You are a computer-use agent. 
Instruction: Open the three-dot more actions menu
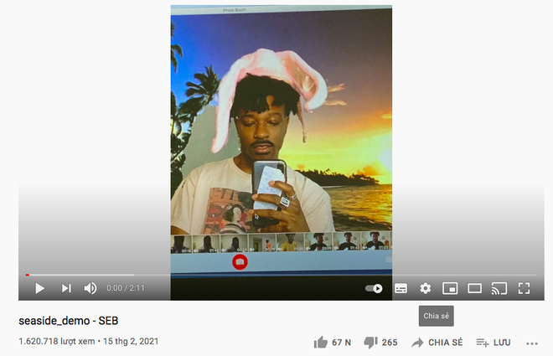click(531, 343)
